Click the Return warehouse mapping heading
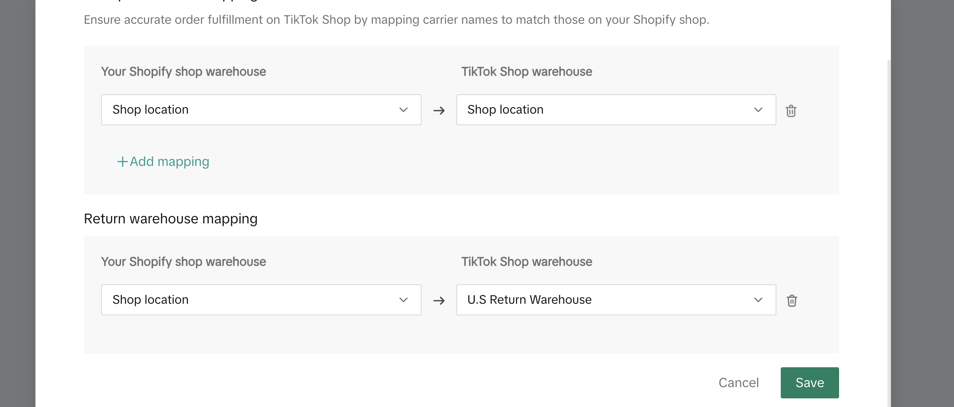The image size is (954, 407). pos(171,219)
